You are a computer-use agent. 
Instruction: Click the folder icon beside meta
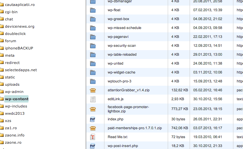click(2, 55)
